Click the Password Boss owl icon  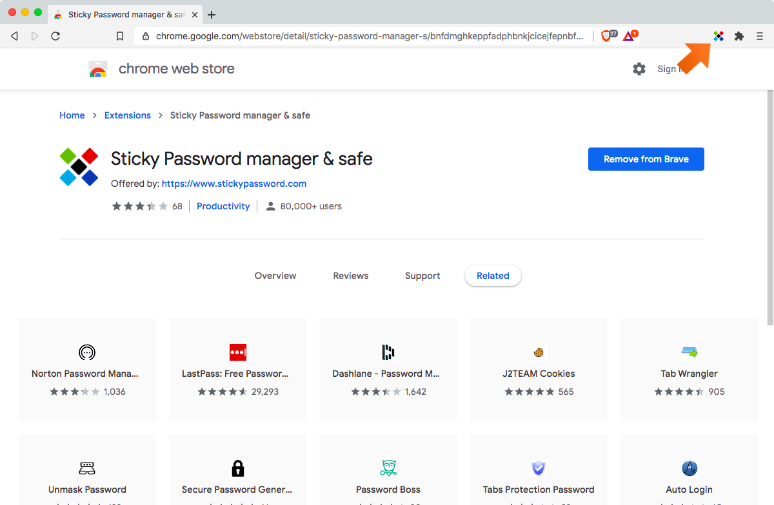coord(388,468)
